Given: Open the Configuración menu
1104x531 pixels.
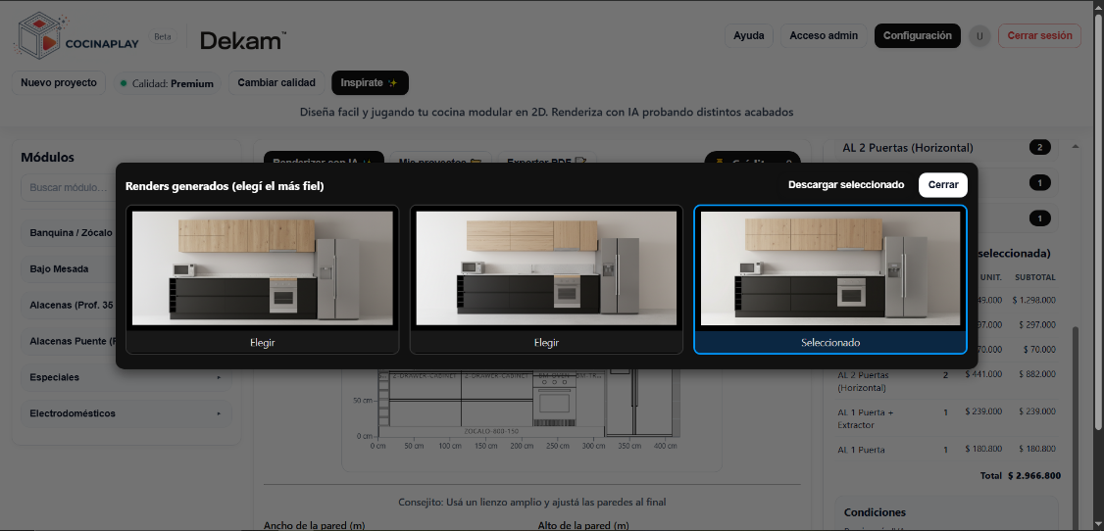Looking at the screenshot, I should pos(917,36).
